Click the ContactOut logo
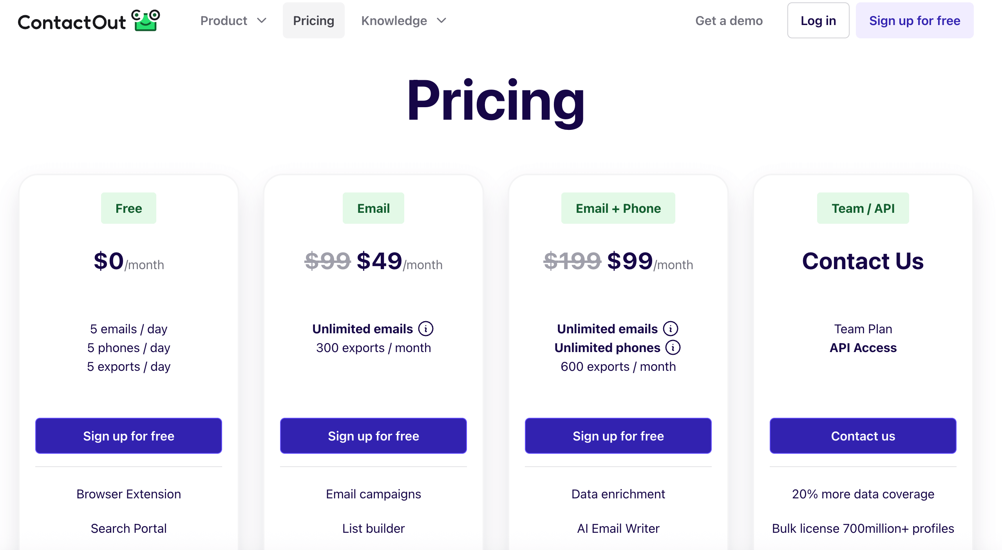Screen dimensions: 1002x550 pyautogui.click(x=72, y=20)
